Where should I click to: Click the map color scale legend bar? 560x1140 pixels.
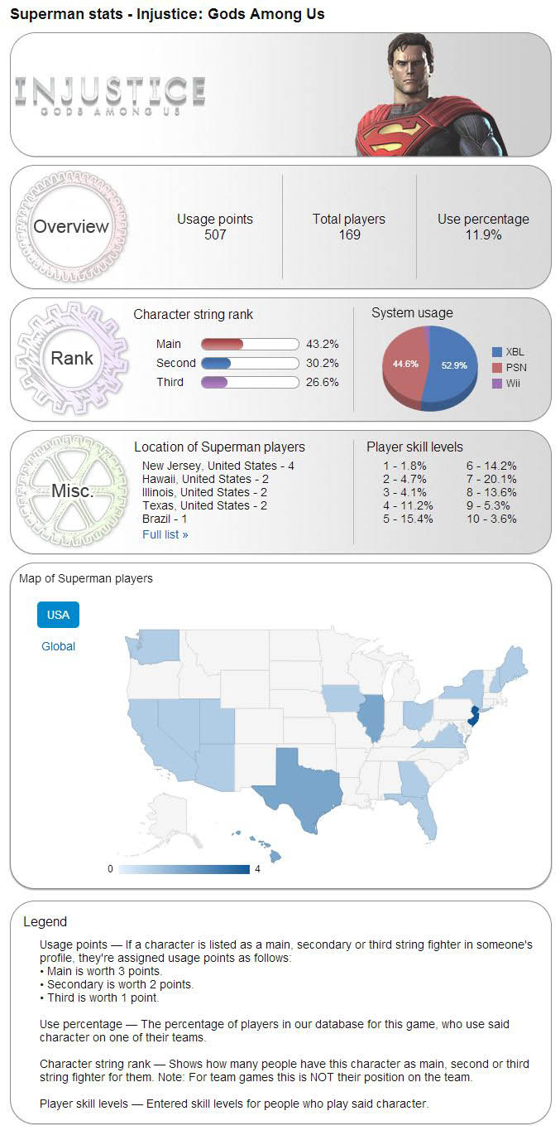point(184,869)
